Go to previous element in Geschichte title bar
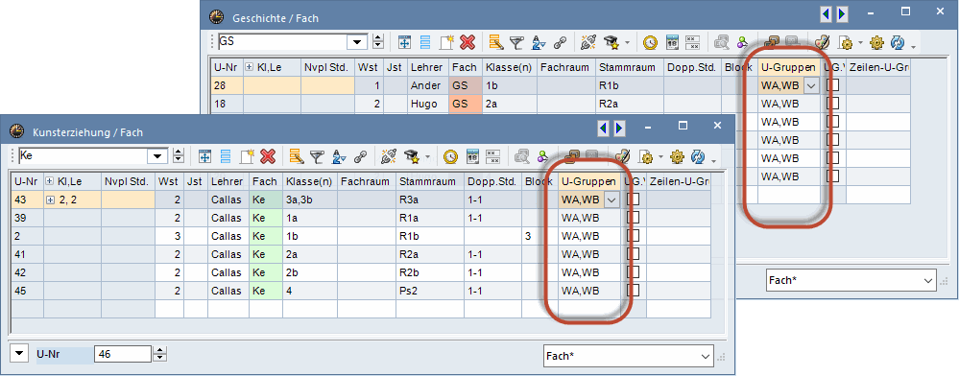 [x=827, y=13]
